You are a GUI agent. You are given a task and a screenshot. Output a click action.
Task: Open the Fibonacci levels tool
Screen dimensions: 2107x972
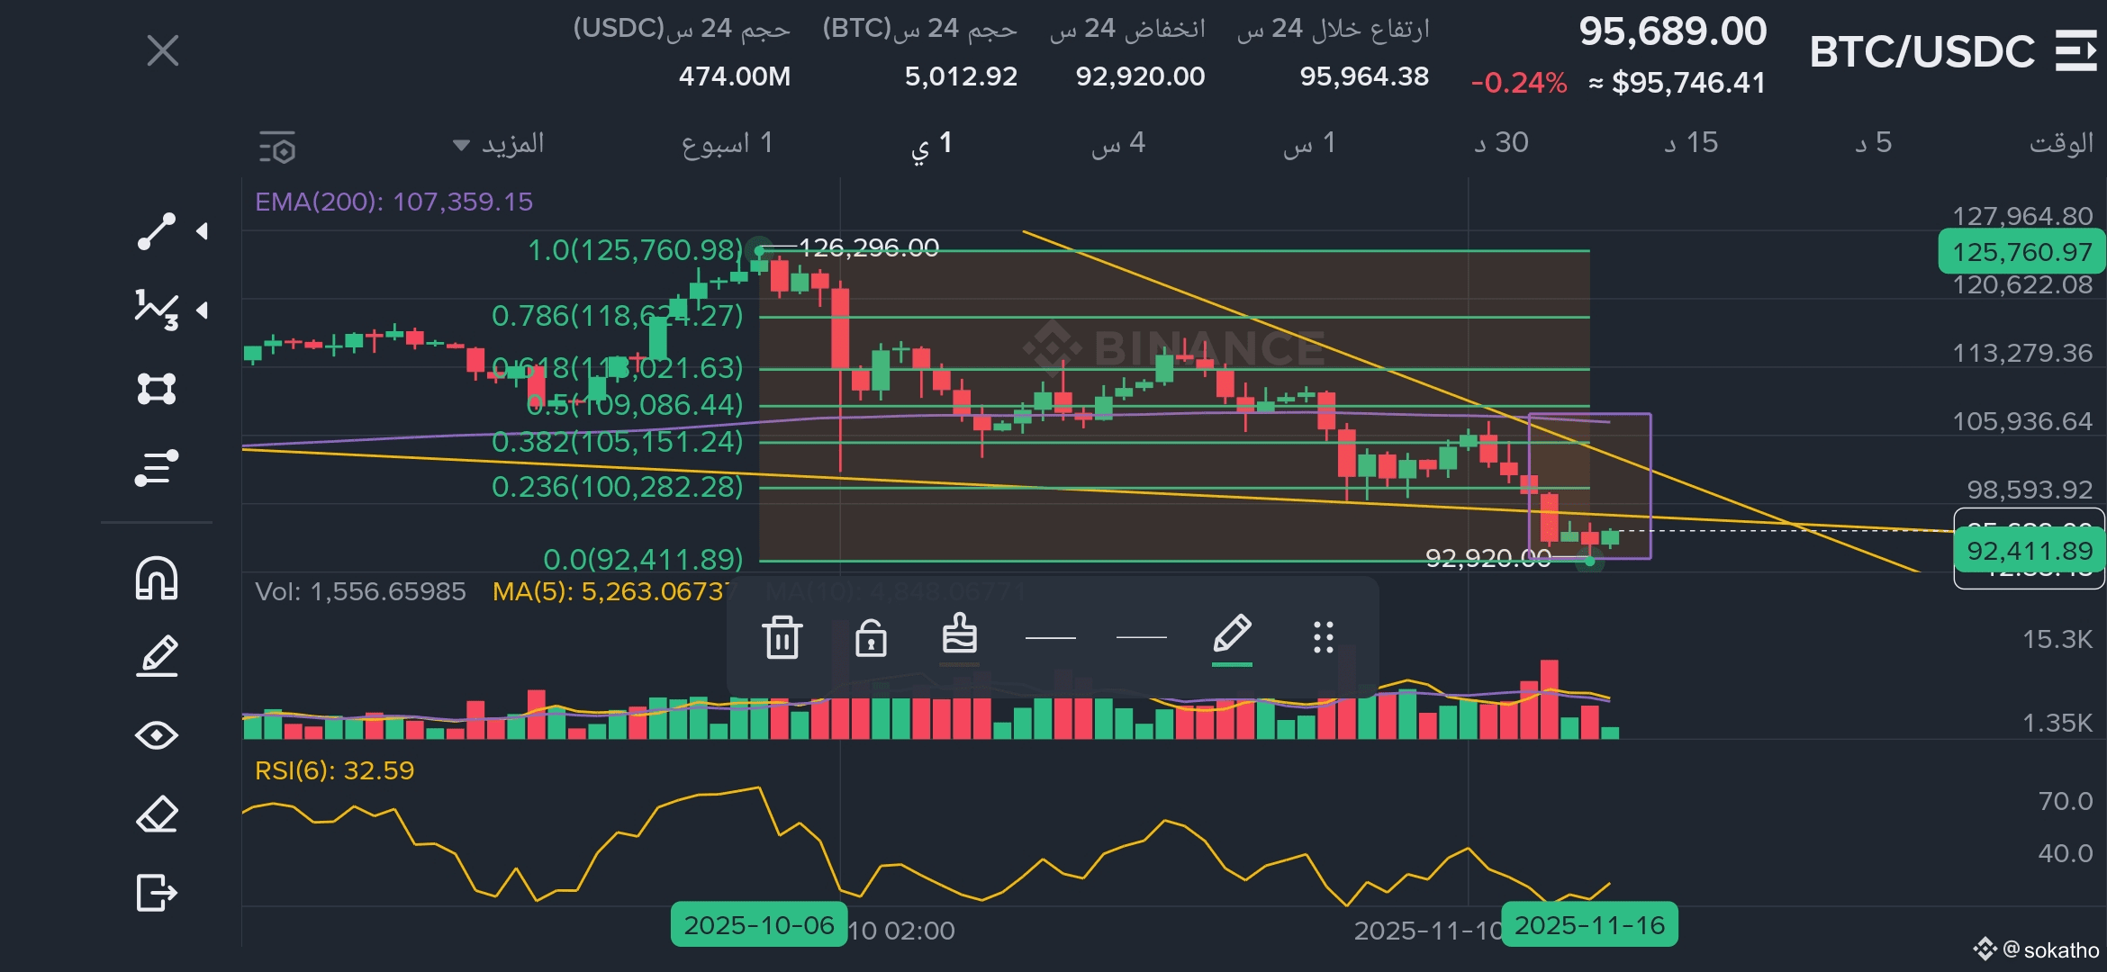[x=156, y=468]
